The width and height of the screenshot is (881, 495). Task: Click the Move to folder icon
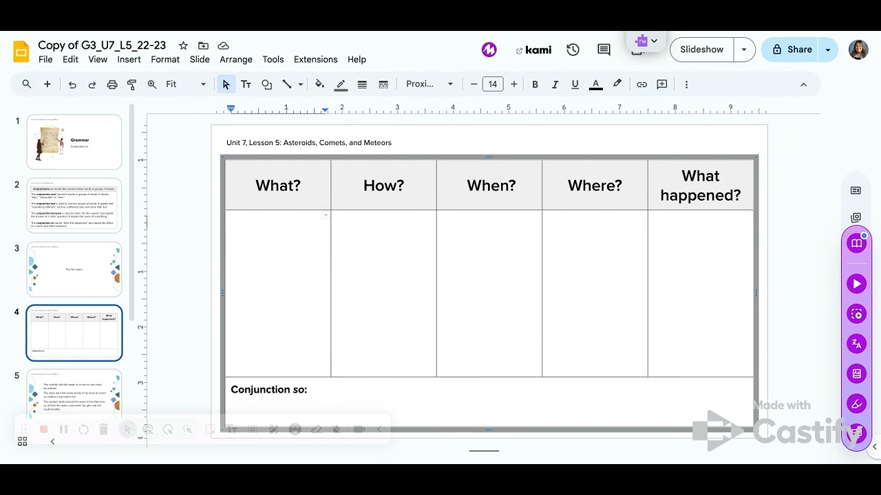[x=203, y=45]
